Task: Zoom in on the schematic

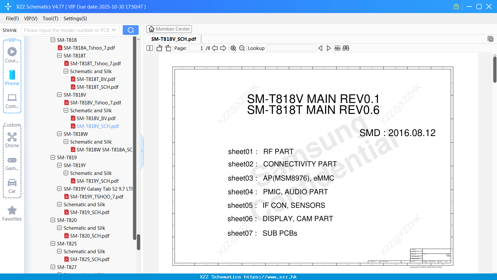Action: [x=233, y=48]
